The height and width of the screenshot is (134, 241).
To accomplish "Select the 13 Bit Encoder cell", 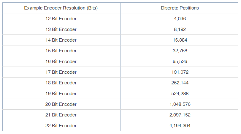I will (61, 29).
